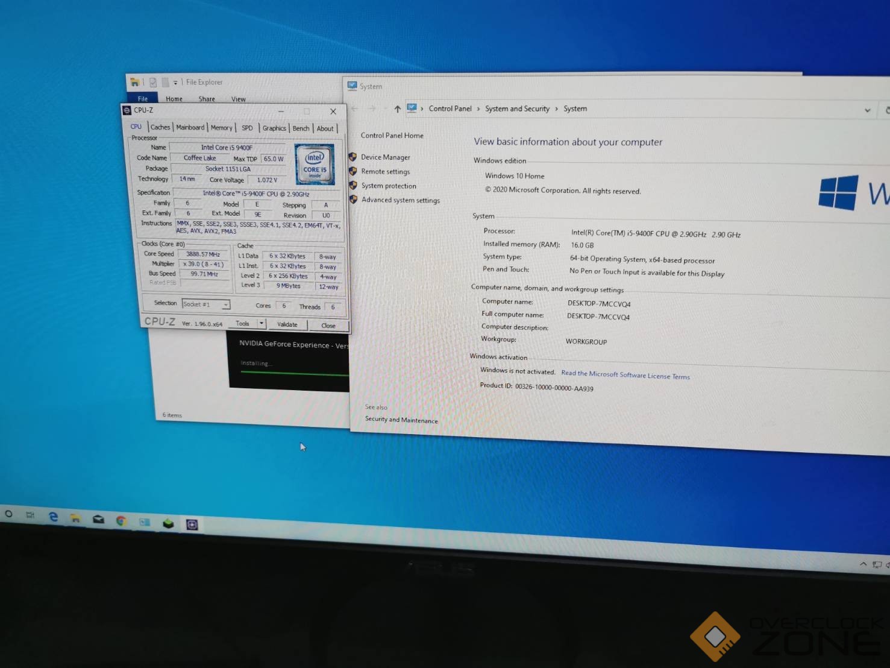This screenshot has height=668, width=890.
Task: Open the Graphics tab in CPU-Z
Action: coord(274,128)
